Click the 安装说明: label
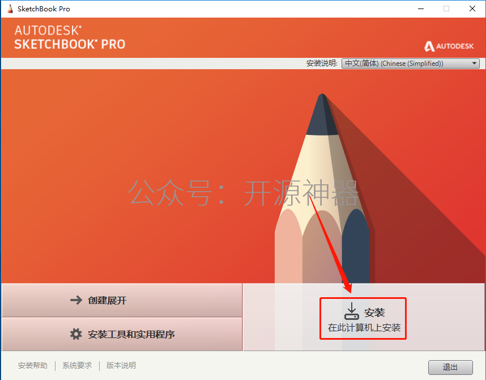The width and height of the screenshot is (486, 380). coord(322,64)
